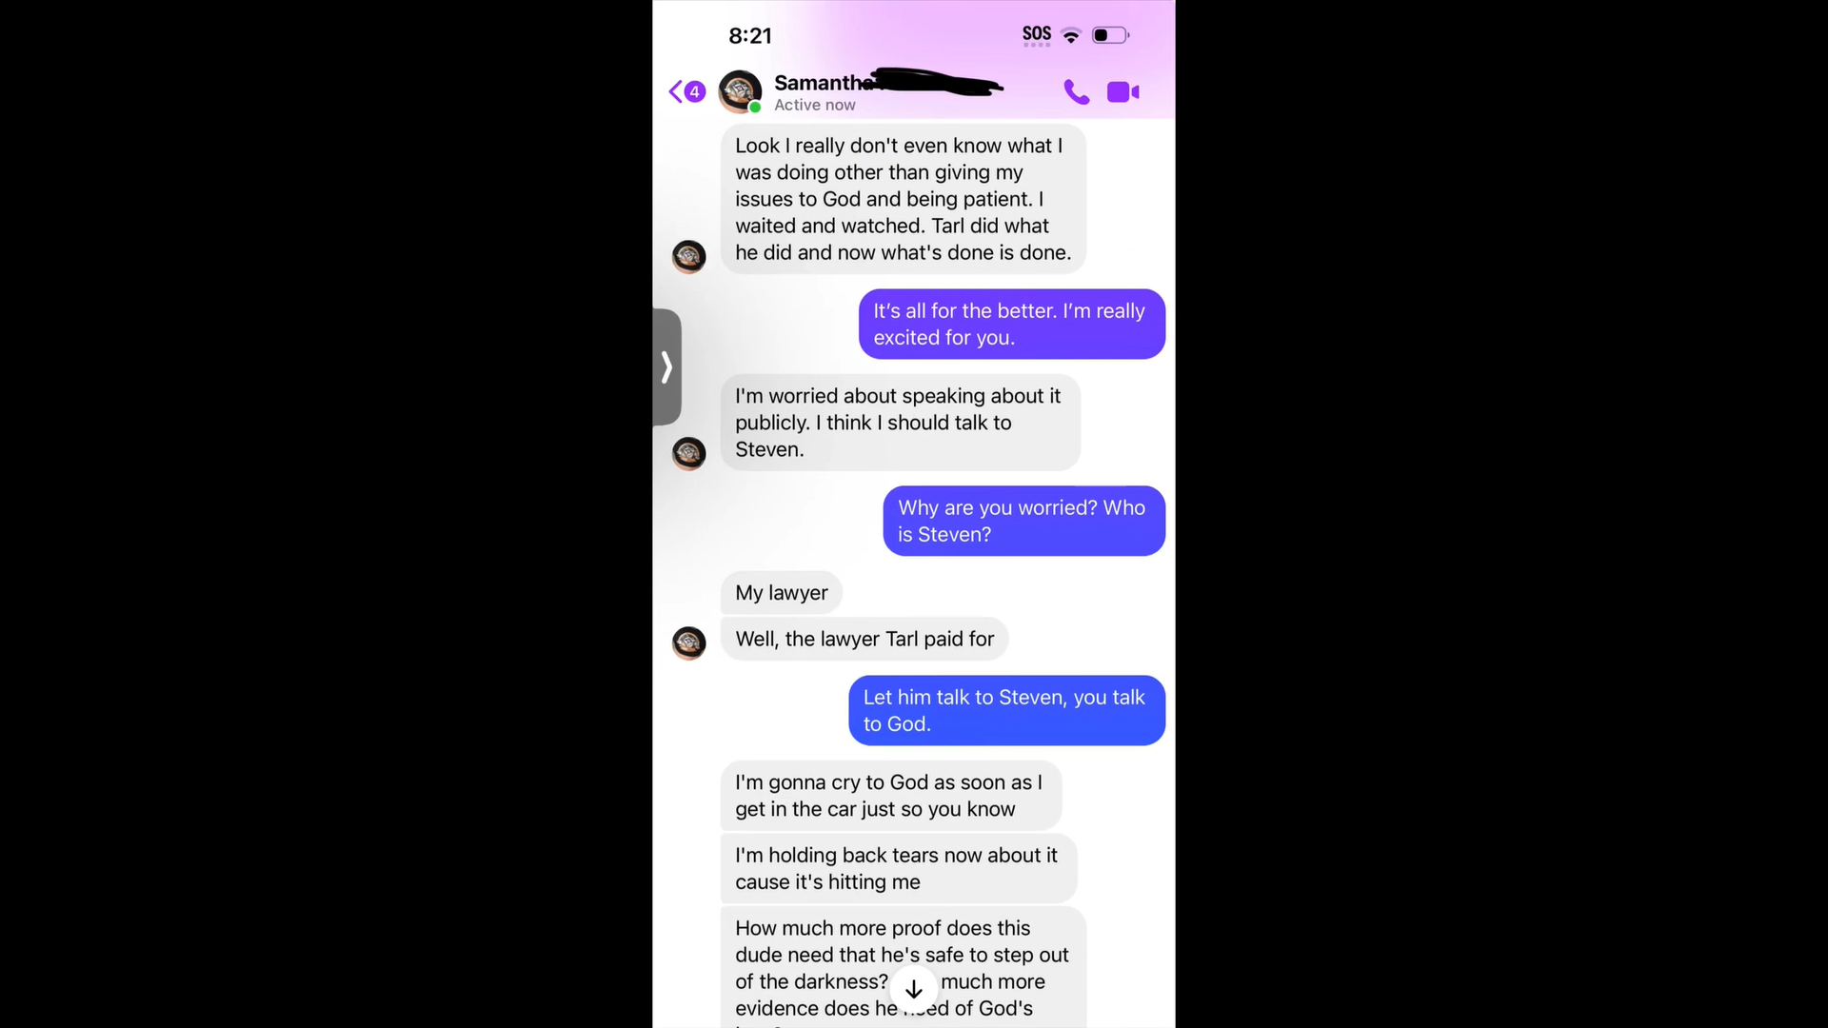Select the 'It's all for the better' message
Screen dimensions: 1828x1028
(x=1012, y=324)
